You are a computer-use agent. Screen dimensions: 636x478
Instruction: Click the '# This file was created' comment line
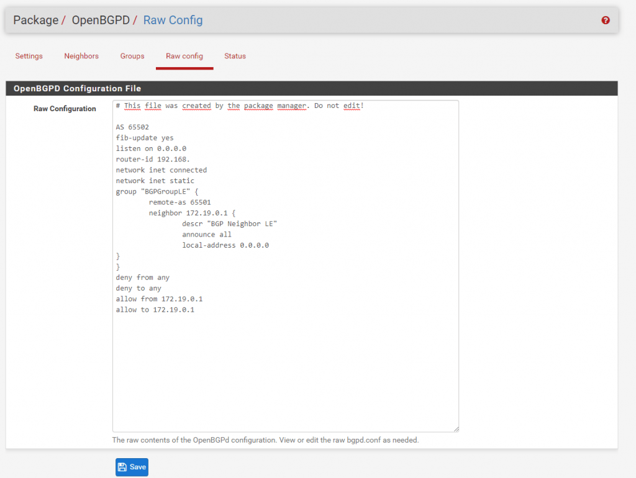tap(240, 106)
